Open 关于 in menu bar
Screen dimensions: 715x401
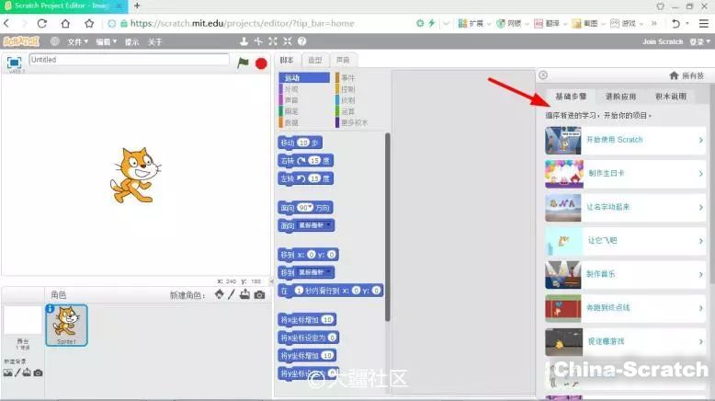155,42
